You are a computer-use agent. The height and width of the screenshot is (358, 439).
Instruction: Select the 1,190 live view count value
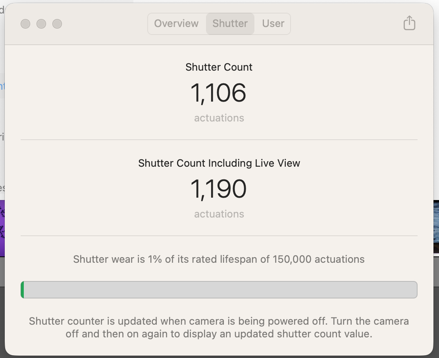218,189
